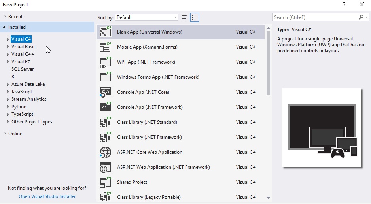Click the search magnifier icon

(361, 17)
